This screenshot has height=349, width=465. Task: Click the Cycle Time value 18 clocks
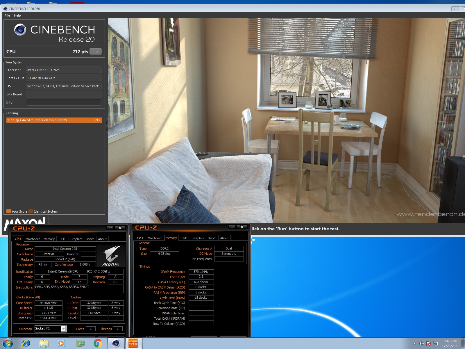point(201,298)
